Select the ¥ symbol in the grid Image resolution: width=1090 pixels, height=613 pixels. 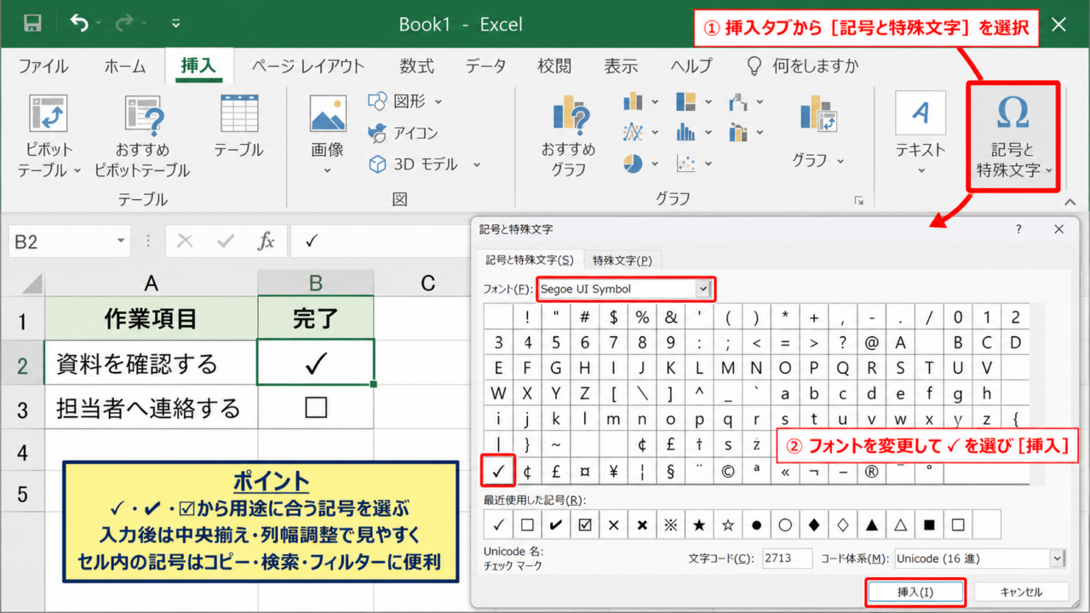tap(613, 470)
